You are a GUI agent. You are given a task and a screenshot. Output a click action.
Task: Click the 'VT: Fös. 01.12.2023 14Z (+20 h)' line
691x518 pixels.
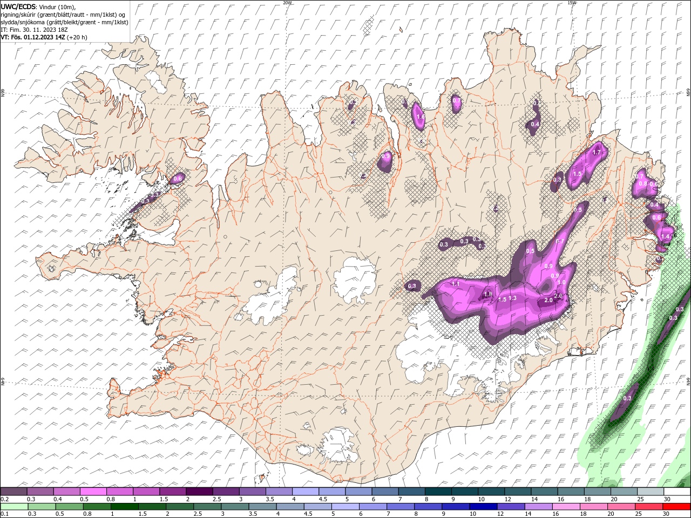[x=44, y=37]
